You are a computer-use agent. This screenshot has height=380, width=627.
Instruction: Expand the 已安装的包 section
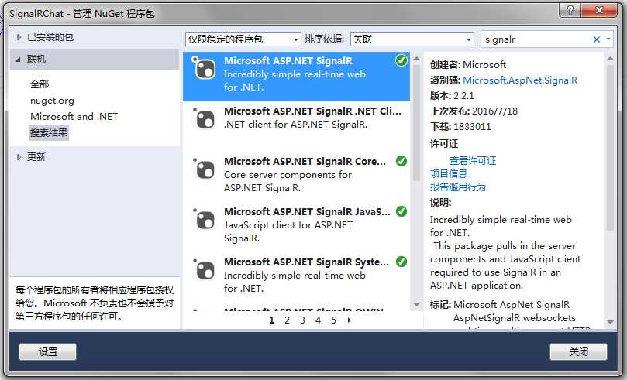point(19,37)
